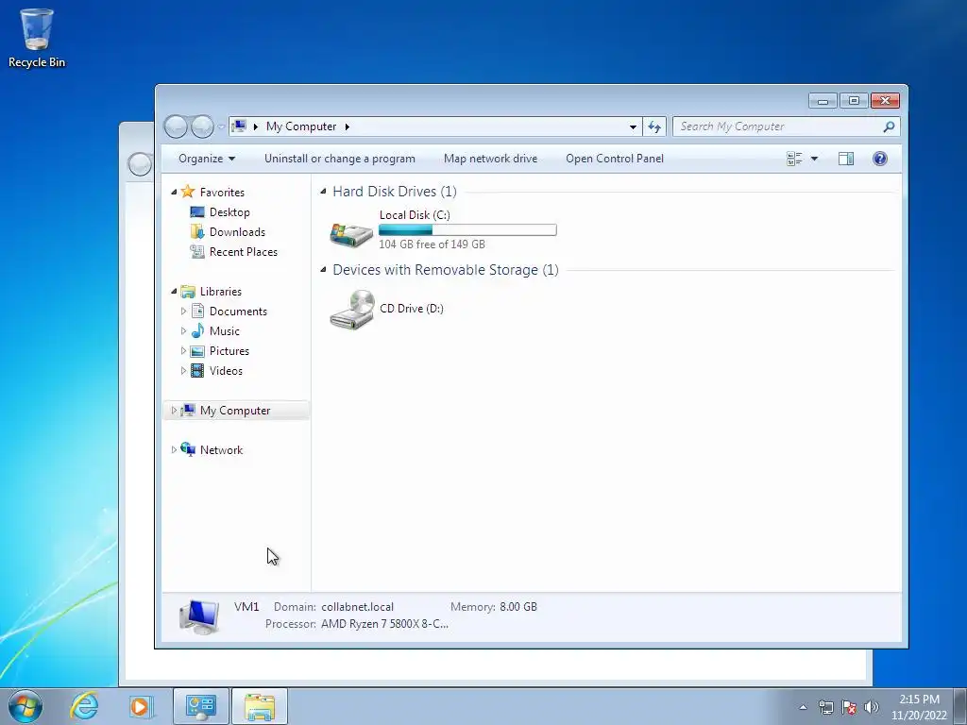Click the Forward navigation button
This screenshot has height=725, width=967.
click(x=202, y=126)
